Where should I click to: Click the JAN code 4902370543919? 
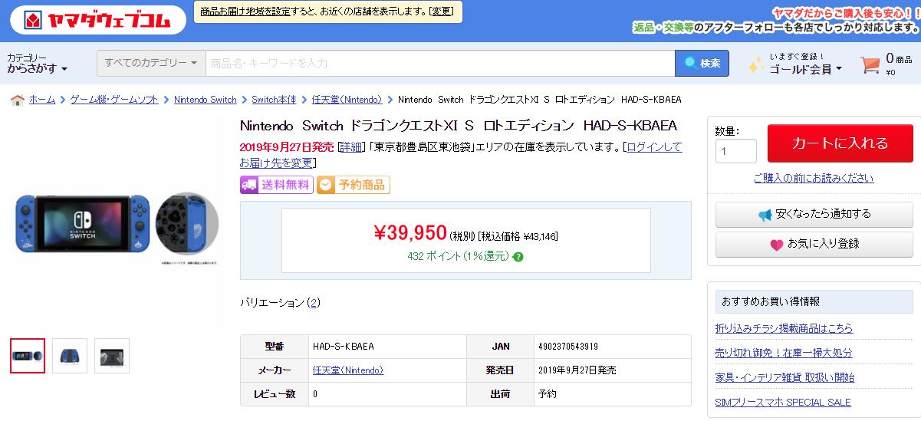(569, 347)
